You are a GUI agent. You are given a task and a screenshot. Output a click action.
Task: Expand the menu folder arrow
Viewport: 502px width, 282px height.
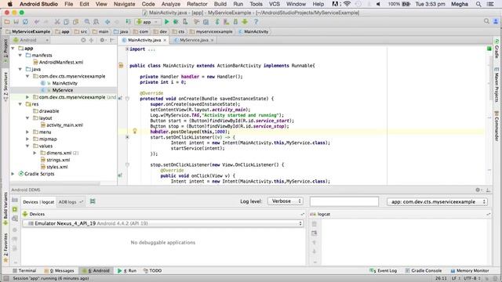tap(27, 132)
